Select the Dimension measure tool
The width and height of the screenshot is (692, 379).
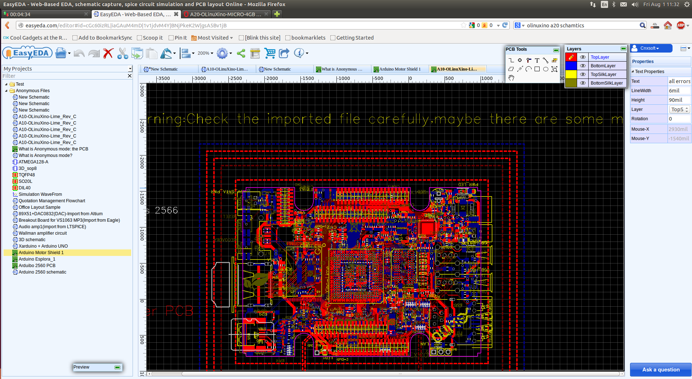point(520,69)
